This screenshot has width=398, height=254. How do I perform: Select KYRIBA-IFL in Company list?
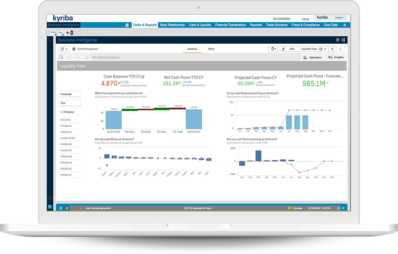click(69, 169)
